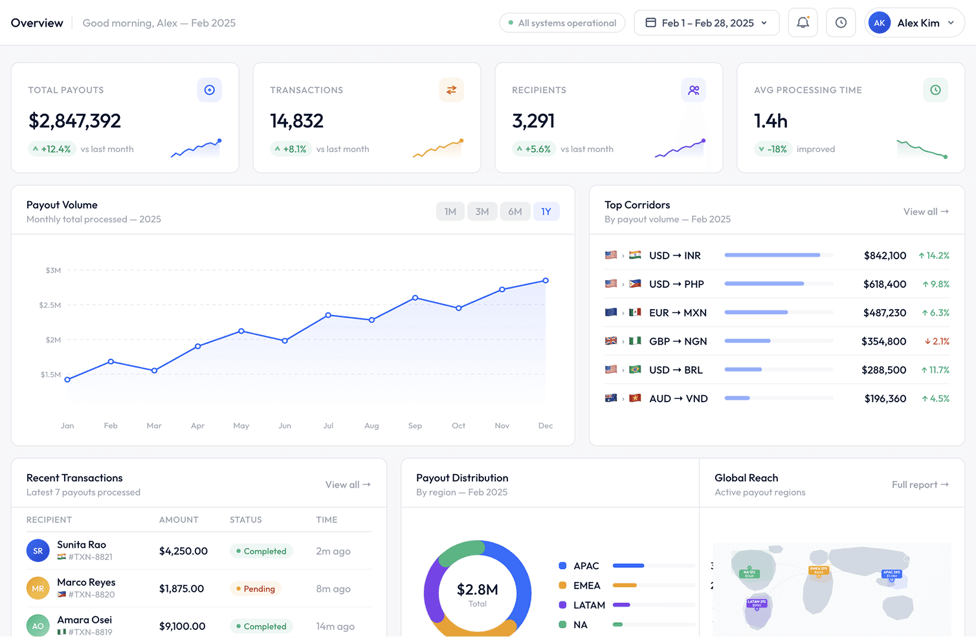This screenshot has height=637, width=976.
Task: Select the Transactions transfer arrows icon
Action: (x=451, y=90)
